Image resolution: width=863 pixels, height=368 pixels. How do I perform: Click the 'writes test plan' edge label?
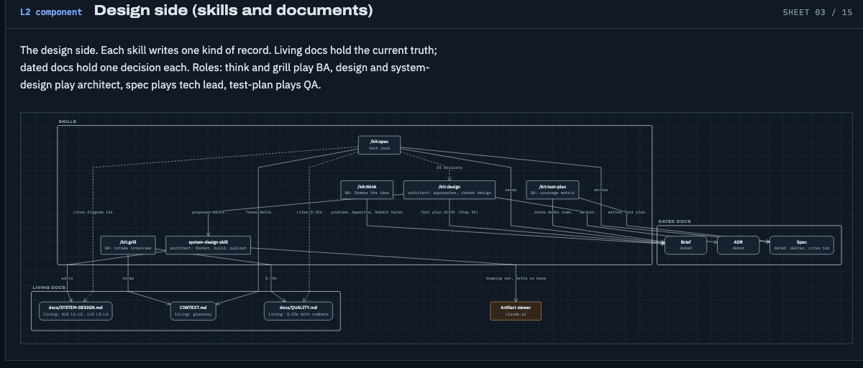pyautogui.click(x=626, y=212)
